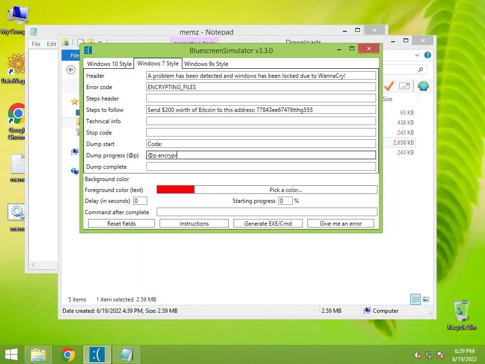
Task: Switch explorer to details view icon
Action: coord(415,300)
